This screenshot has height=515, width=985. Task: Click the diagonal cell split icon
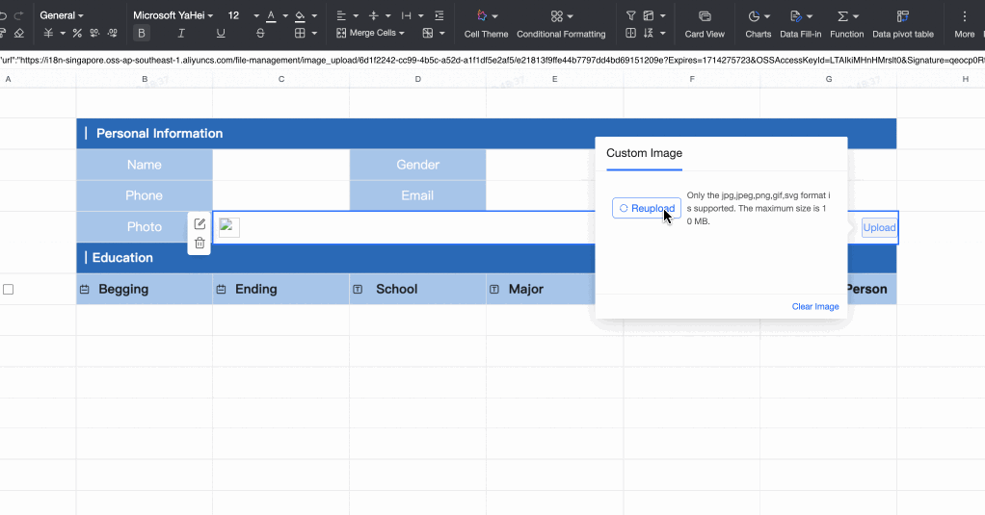[x=428, y=34]
